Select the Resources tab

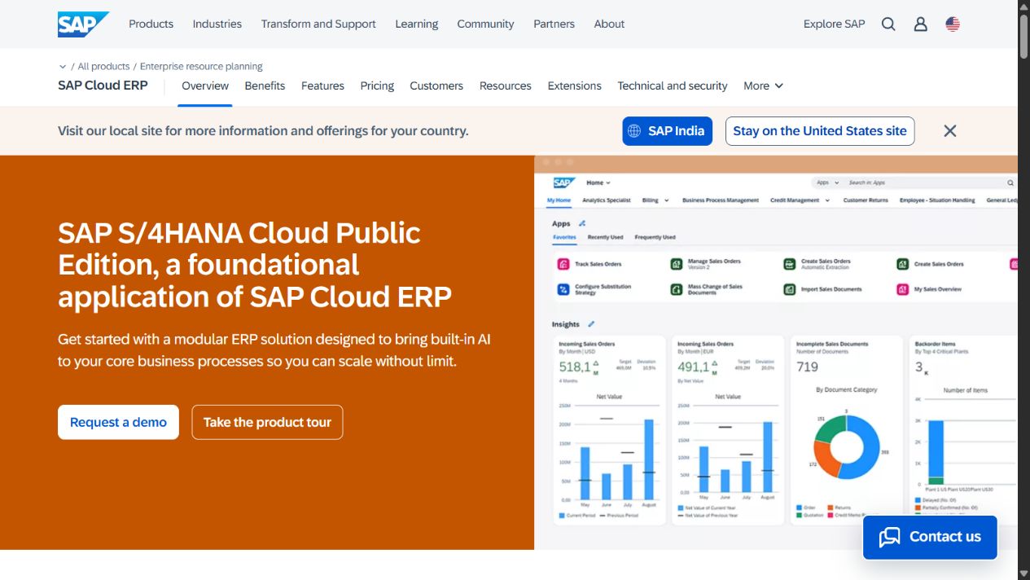[x=505, y=86]
